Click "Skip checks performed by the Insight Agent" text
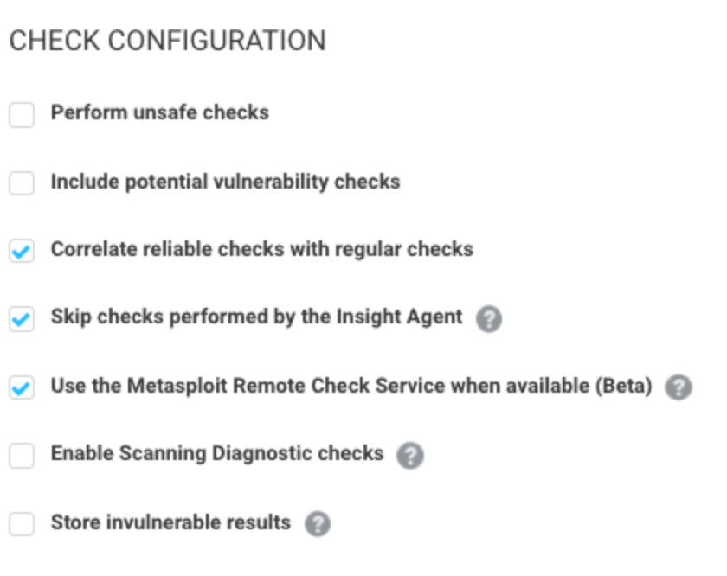 click(x=256, y=317)
